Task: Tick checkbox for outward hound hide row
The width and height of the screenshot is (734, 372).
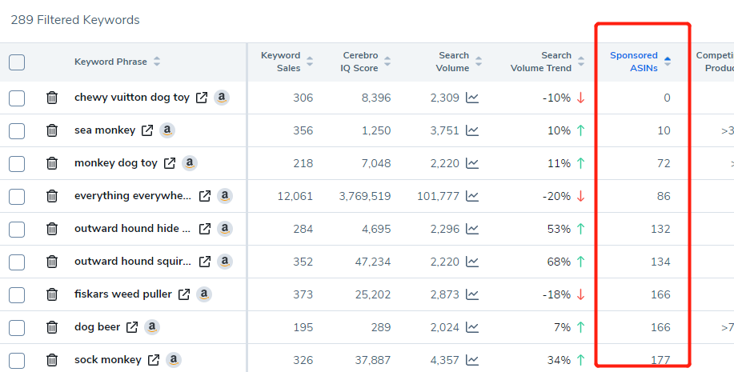Action: 17,229
